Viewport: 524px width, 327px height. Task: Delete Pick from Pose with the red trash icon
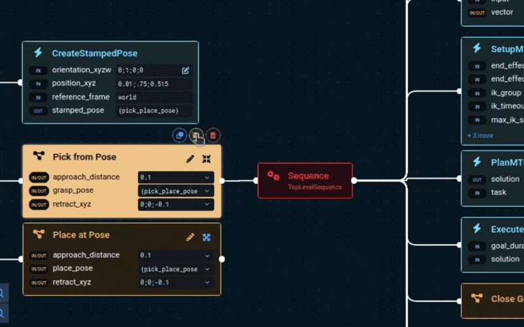(x=213, y=135)
